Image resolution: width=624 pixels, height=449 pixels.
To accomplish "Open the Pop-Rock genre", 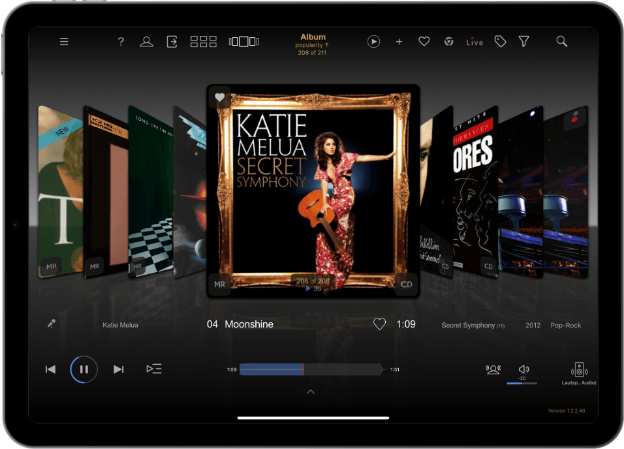I will point(565,325).
